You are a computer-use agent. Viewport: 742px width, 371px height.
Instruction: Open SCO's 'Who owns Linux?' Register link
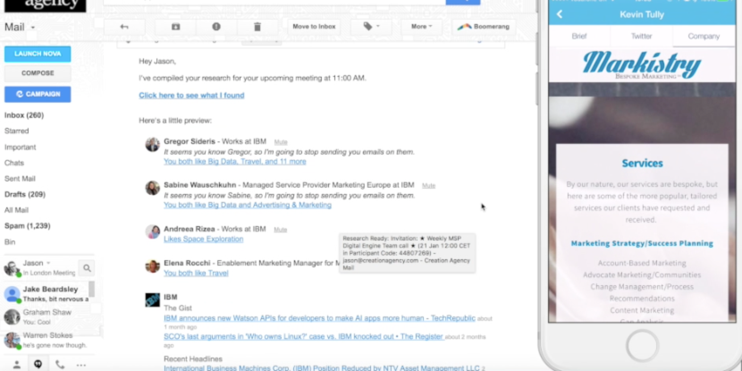(x=303, y=337)
